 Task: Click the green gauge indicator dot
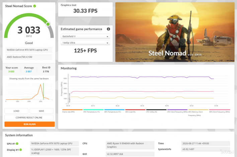(x=48, y=24)
